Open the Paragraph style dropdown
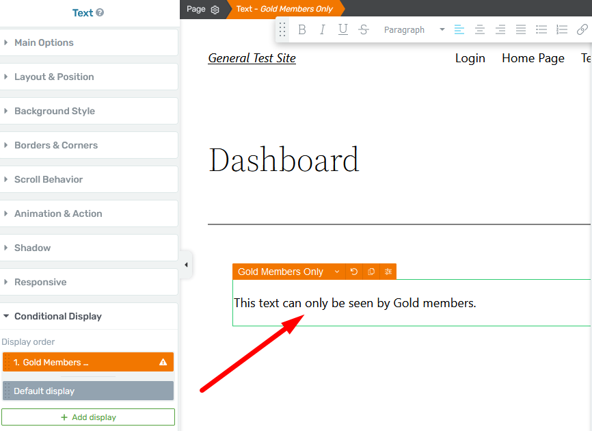Screen dimensions: 592x431 [x=414, y=29]
